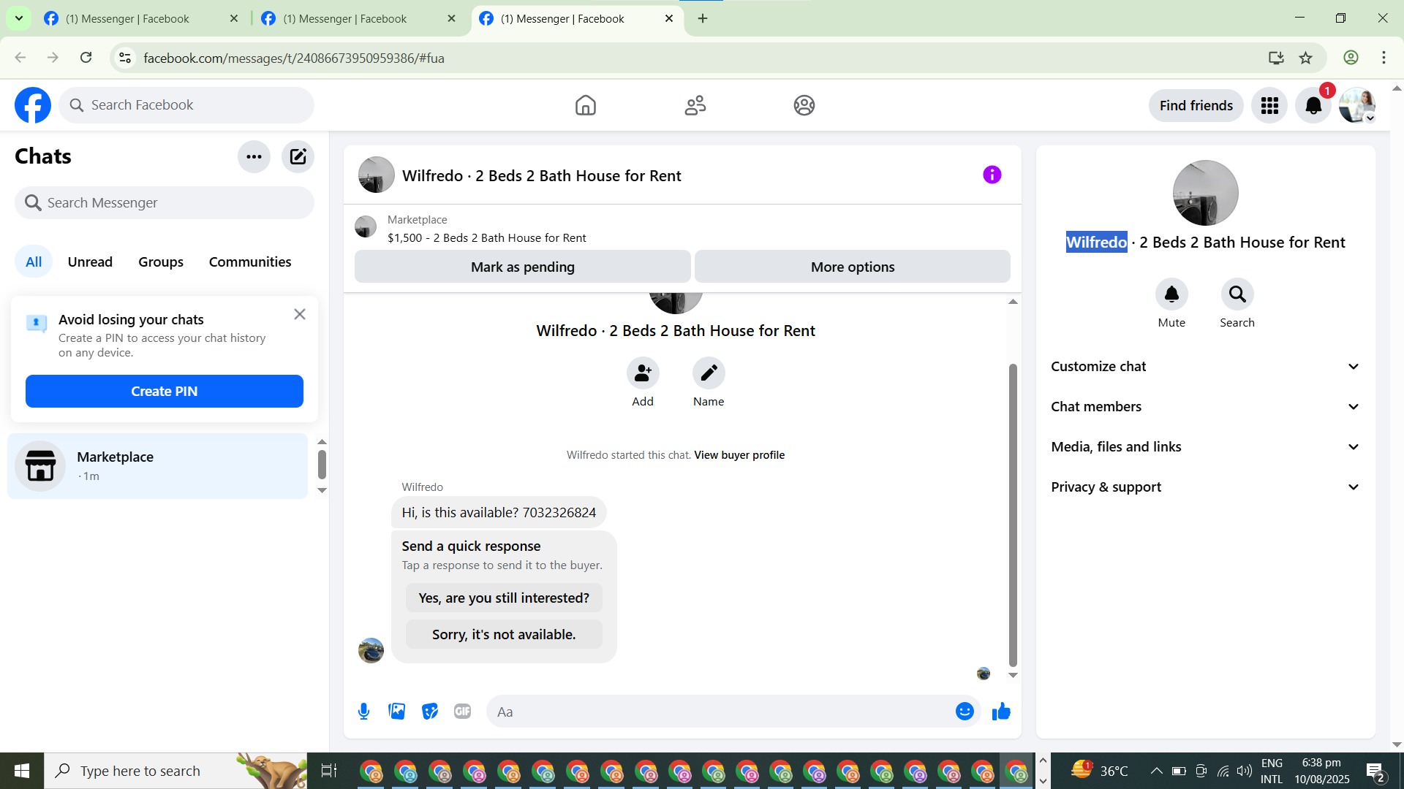The width and height of the screenshot is (1404, 789).
Task: Click the voice clip microphone icon
Action: point(363,712)
